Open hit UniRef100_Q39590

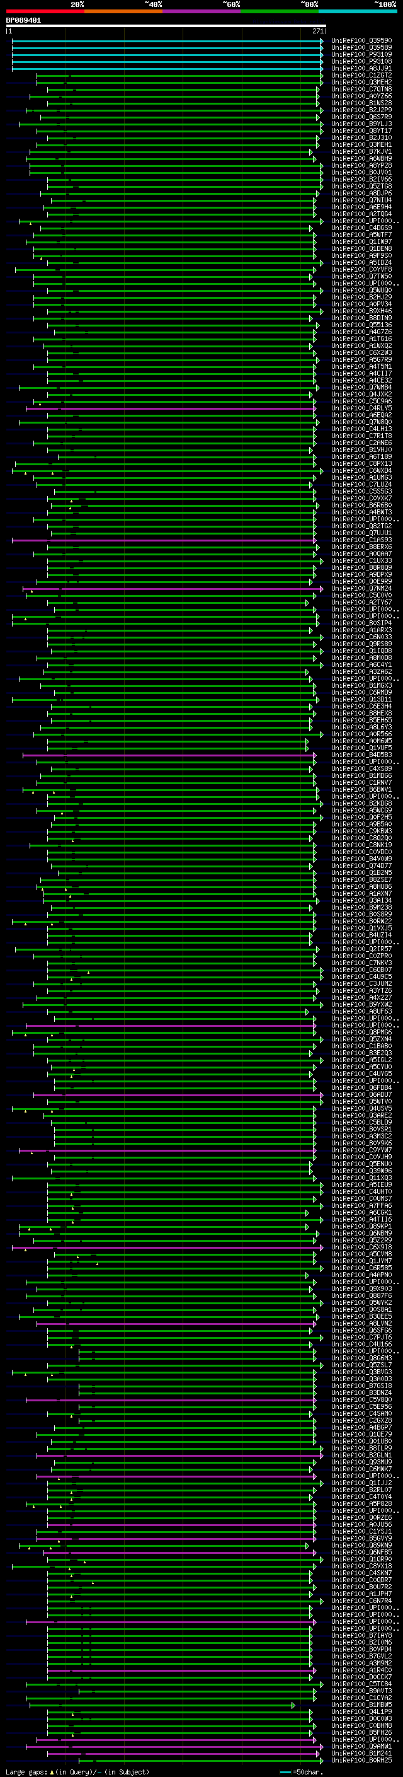point(361,41)
